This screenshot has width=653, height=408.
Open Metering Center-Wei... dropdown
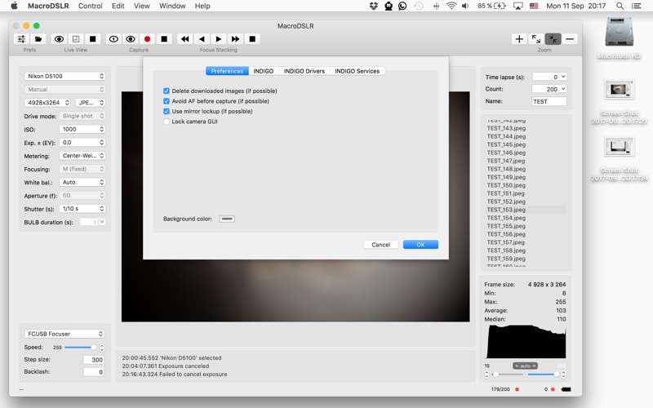point(82,156)
